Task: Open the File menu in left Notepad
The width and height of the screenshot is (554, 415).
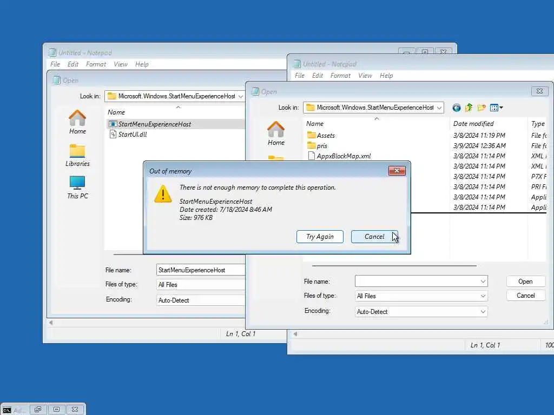Action: 55,64
